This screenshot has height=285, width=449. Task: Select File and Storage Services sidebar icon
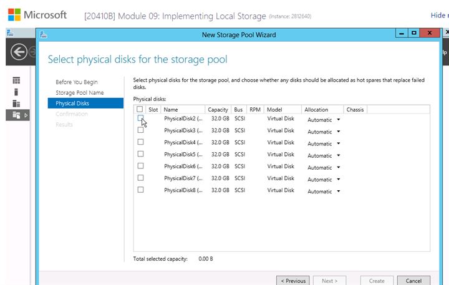coord(17,115)
